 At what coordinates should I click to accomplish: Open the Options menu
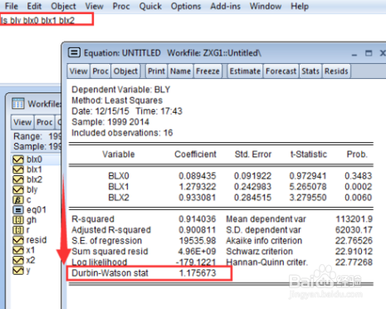coord(186,6)
